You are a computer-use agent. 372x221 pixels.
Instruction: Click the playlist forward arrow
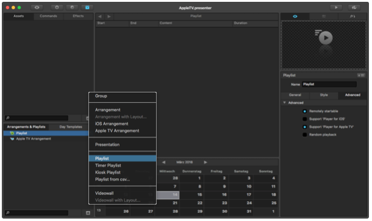[x=109, y=16]
